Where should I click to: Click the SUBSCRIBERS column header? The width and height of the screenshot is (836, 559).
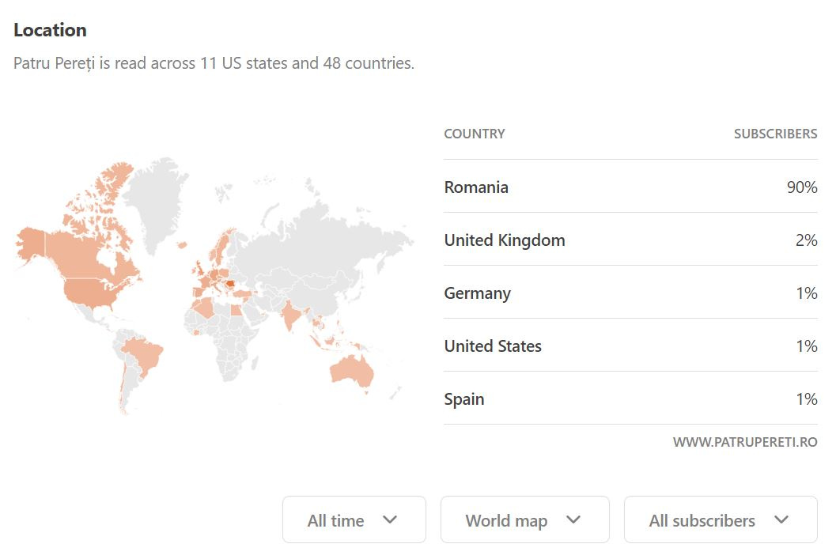(x=775, y=134)
